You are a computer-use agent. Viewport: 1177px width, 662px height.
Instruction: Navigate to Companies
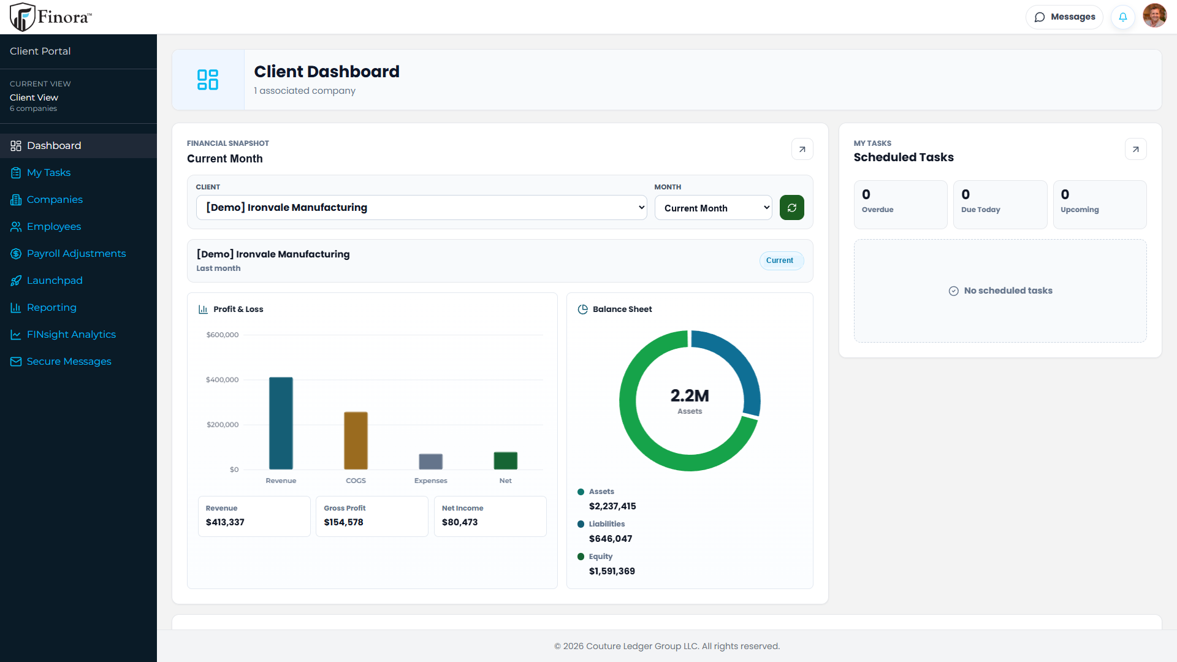[x=78, y=200]
